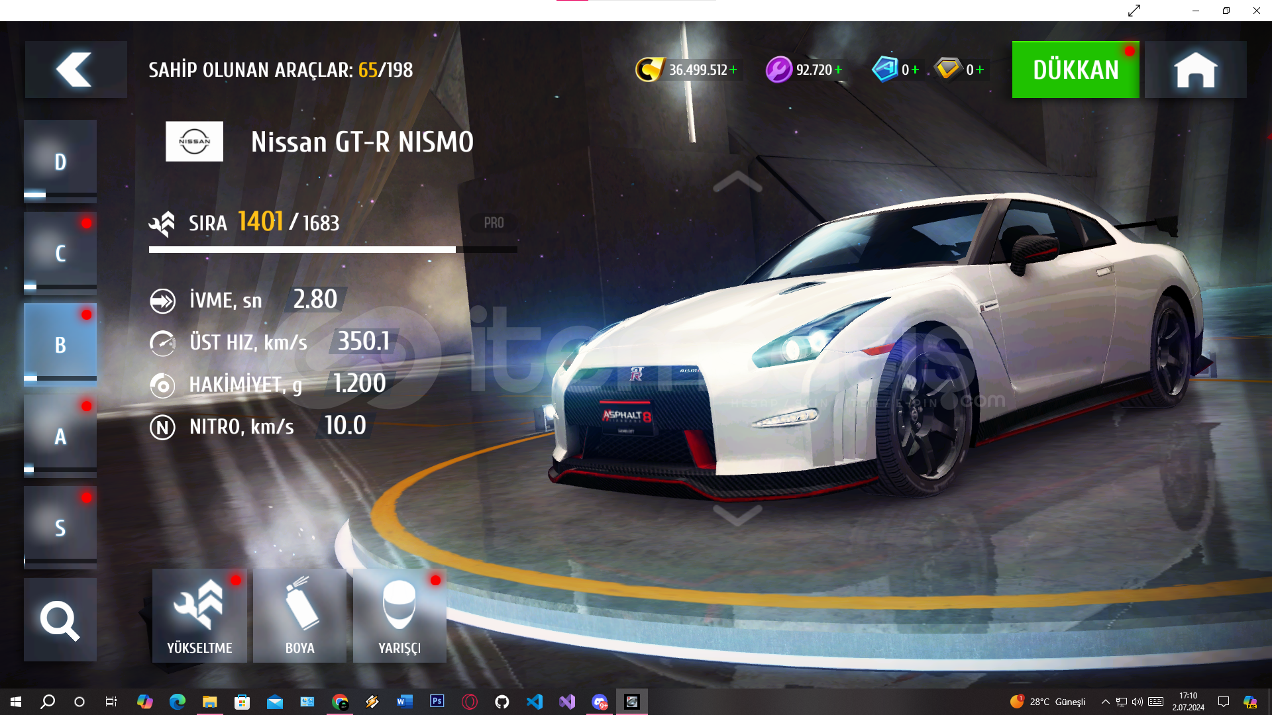The width and height of the screenshot is (1272, 715).
Task: Click the HAKİMİYET handling icon
Action: 162,385
